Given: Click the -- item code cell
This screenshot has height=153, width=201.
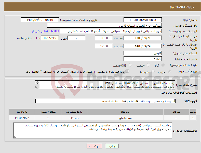Looking at the screenshot, I should pos(176,118).
